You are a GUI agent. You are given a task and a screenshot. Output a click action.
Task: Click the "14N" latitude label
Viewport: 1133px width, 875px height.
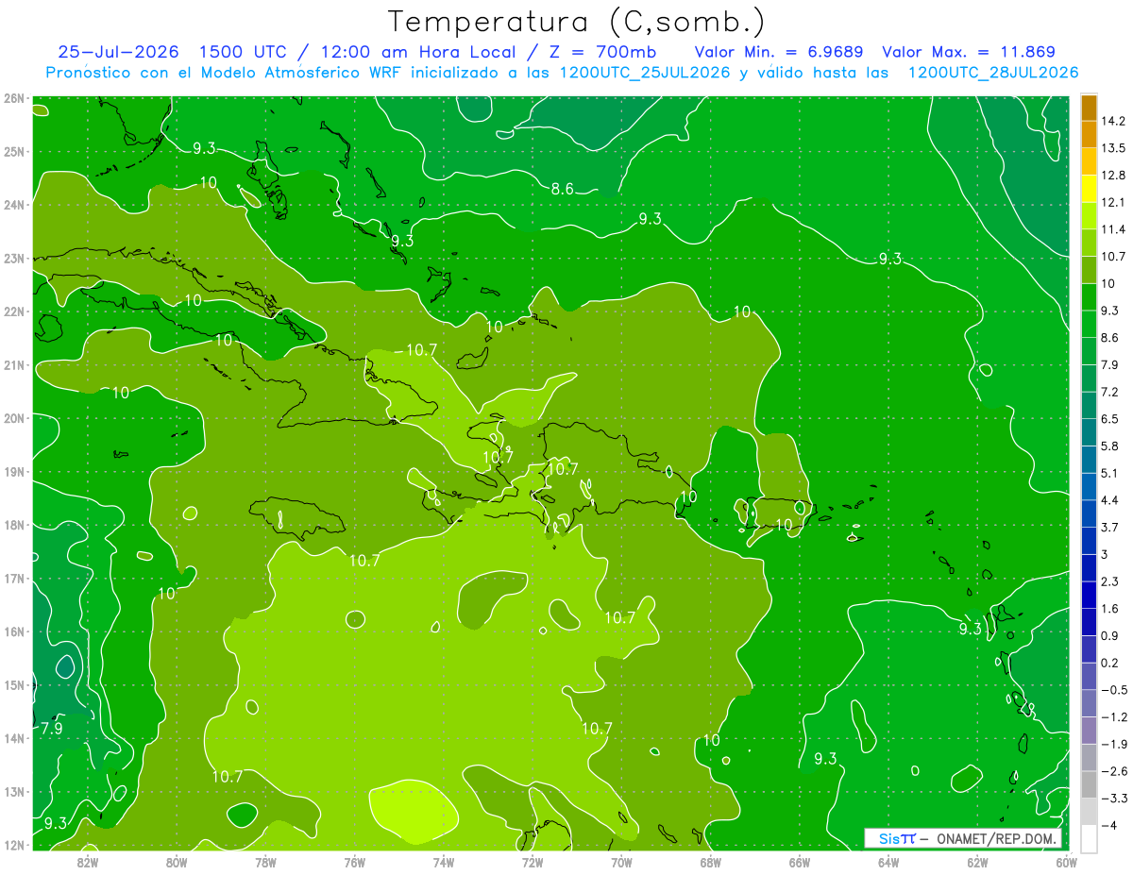13,738
